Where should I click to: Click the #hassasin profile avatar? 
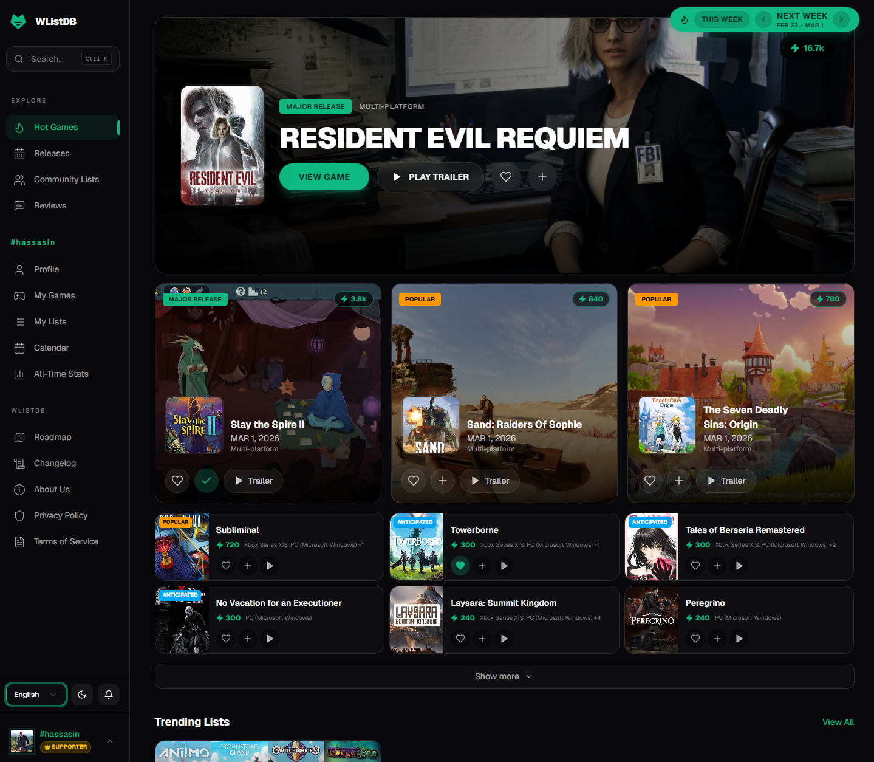[x=22, y=741]
